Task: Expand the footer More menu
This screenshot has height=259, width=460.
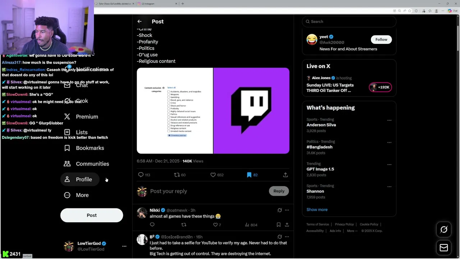Action: [x=352, y=231]
